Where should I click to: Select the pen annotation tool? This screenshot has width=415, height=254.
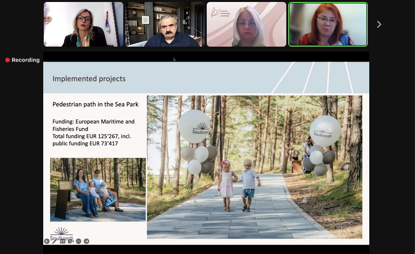(x=55, y=241)
